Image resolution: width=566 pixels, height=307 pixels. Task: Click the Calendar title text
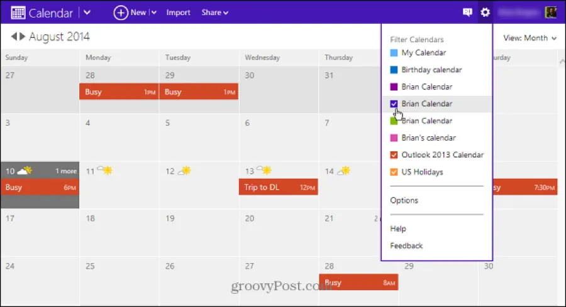click(50, 13)
